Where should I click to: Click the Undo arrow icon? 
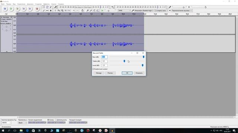tap(74, 11)
